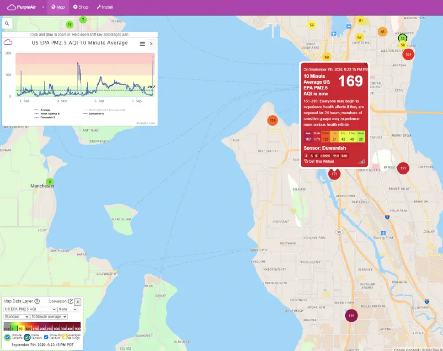Select the ringed sensor marker showing 12
The width and height of the screenshot is (443, 351).
pyautogui.click(x=403, y=38)
